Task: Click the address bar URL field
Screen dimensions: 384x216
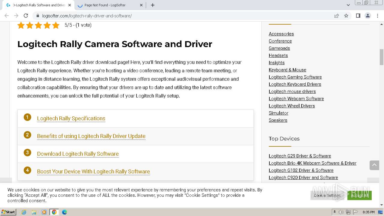Action: pos(183,16)
